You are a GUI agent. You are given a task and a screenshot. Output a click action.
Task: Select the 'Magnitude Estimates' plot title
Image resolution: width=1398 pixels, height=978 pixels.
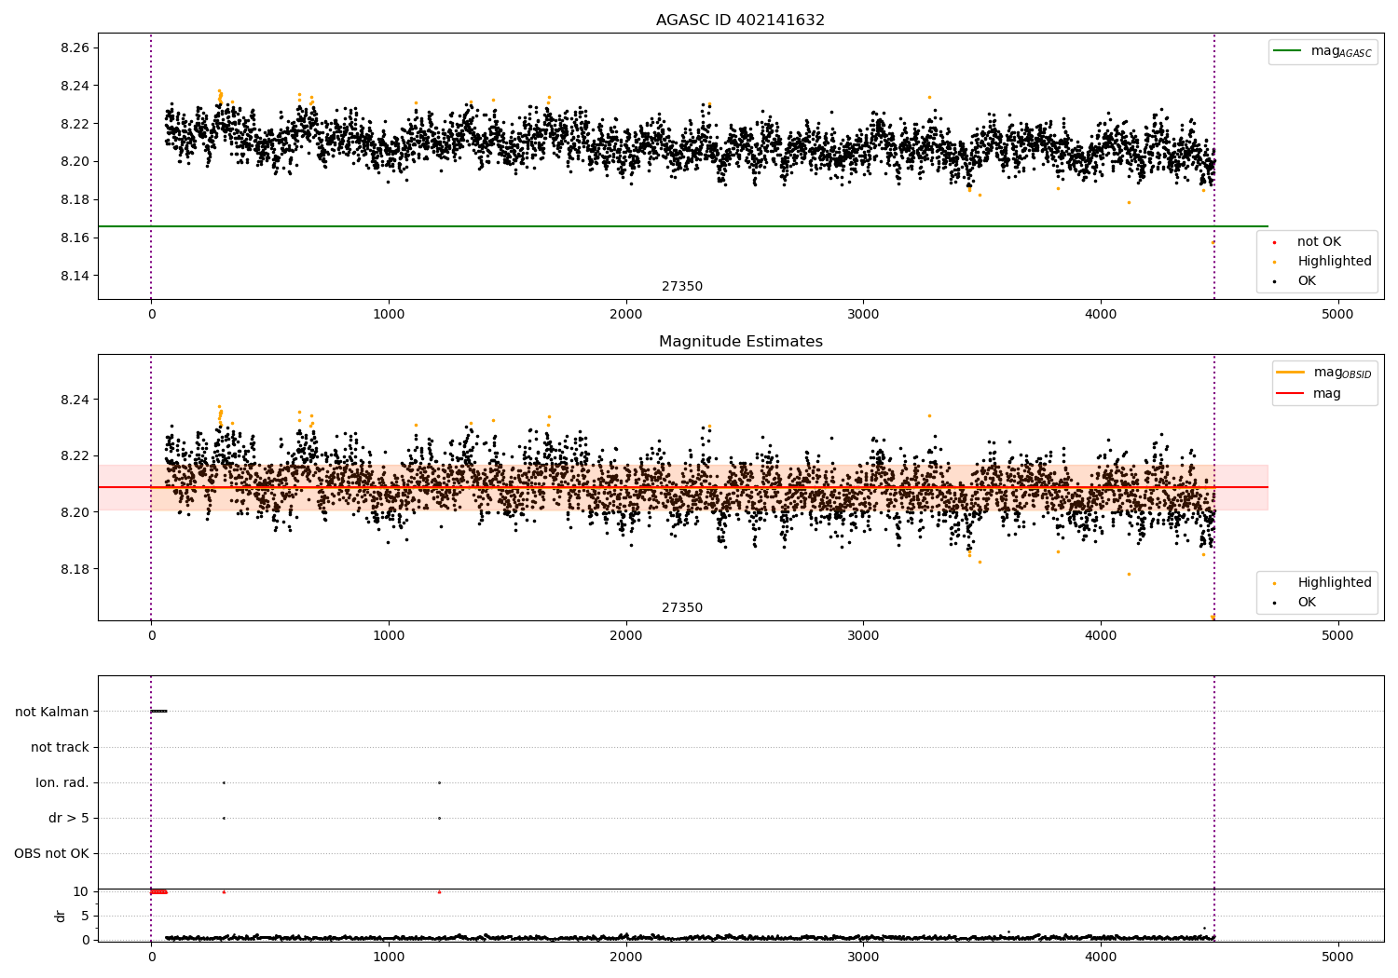click(740, 342)
